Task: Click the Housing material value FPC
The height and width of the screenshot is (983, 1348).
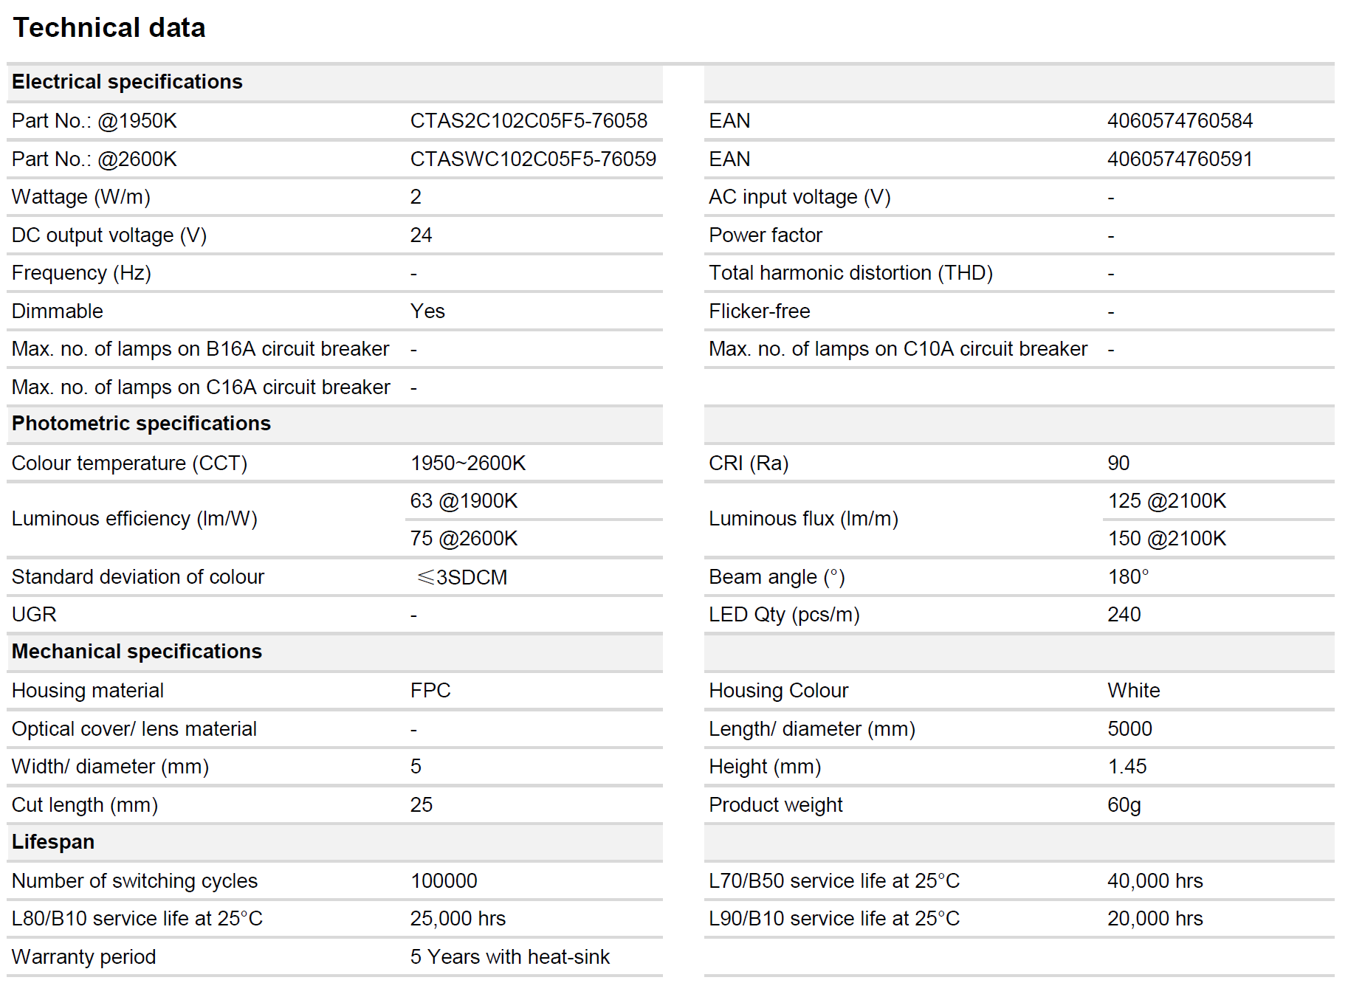Action: tap(430, 691)
